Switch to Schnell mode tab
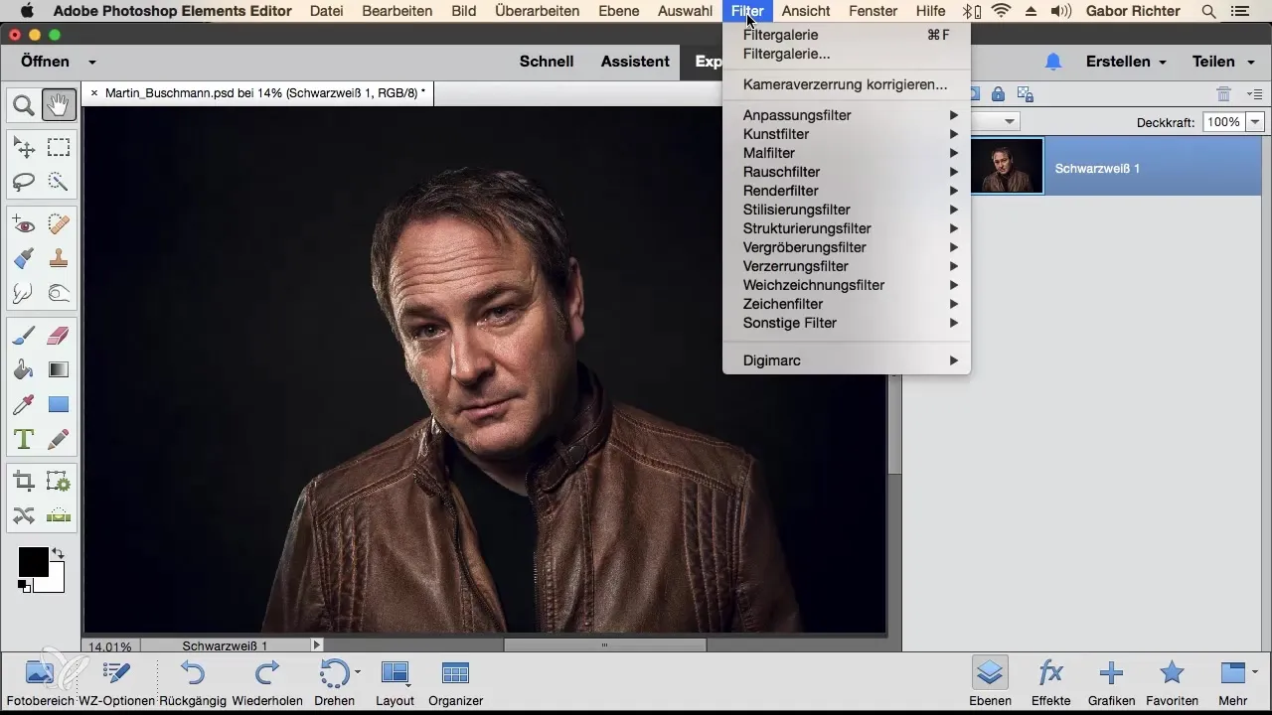The image size is (1272, 715). pyautogui.click(x=547, y=62)
